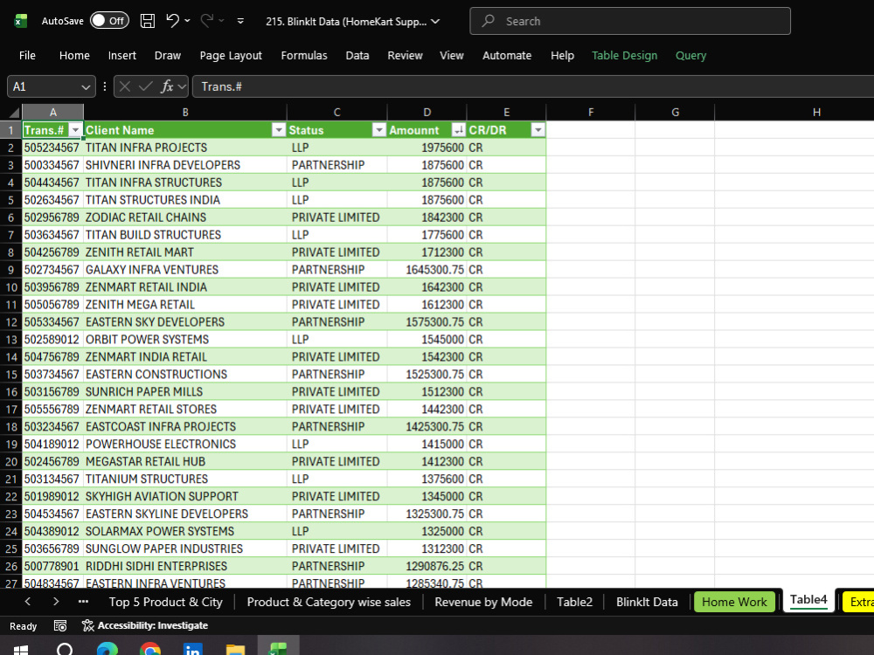The height and width of the screenshot is (655, 874).
Task: Click the Excel app icon in title bar
Action: 21,21
